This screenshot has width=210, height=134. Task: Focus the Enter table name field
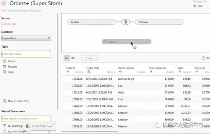click(26, 54)
